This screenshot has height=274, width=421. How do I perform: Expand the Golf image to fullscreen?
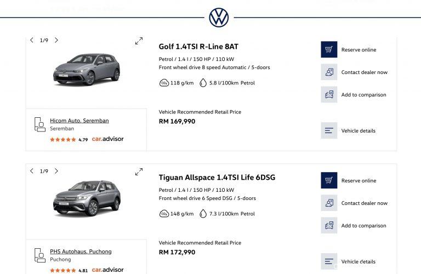click(x=139, y=41)
